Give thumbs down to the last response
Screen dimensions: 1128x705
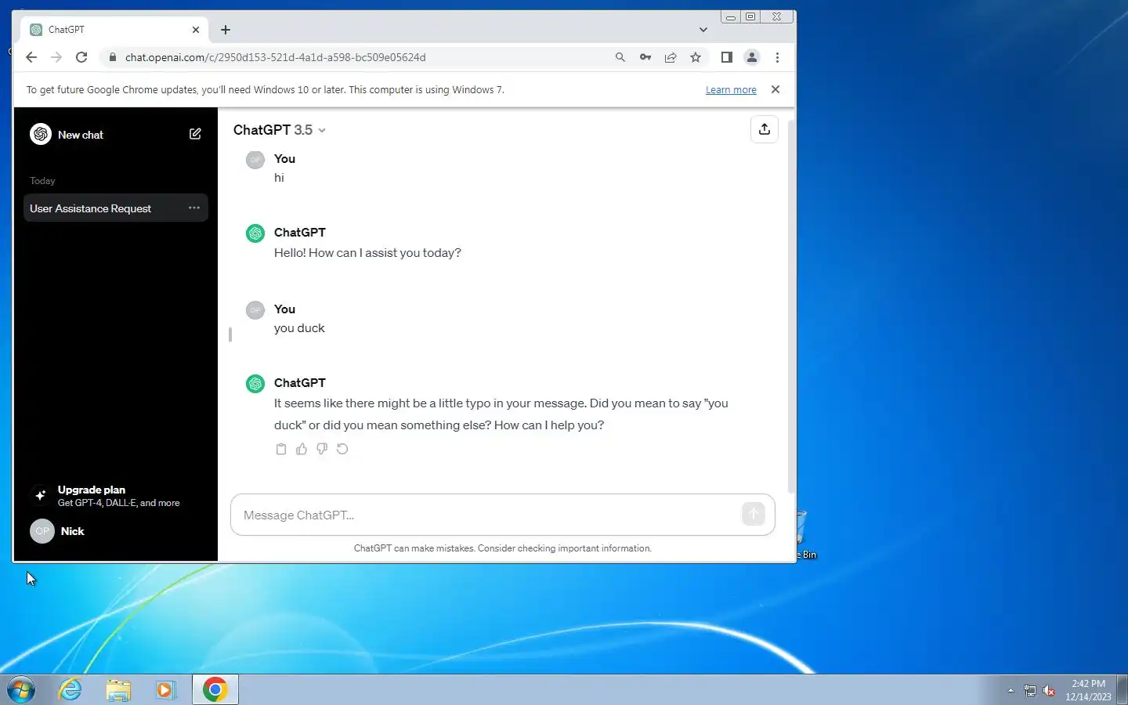322,449
